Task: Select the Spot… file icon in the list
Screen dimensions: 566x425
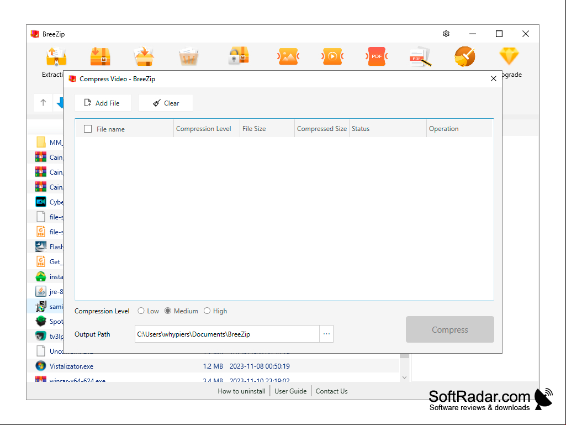Action: (41, 321)
